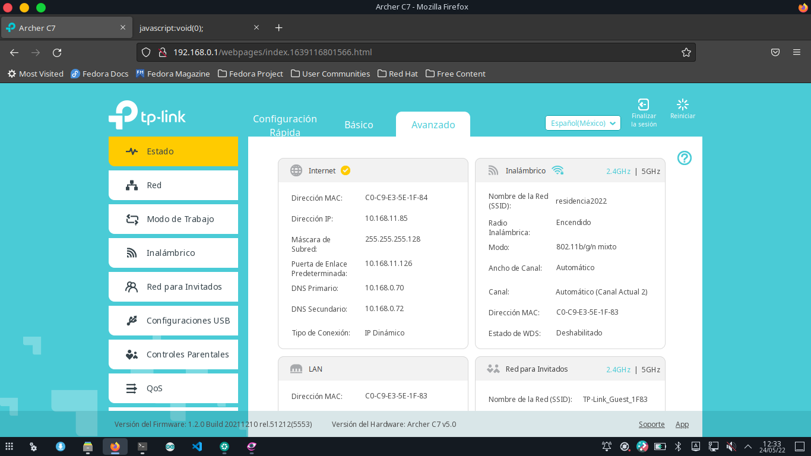Viewport: 811px width, 456px height.
Task: Bookmark this page with the star icon
Action: click(x=686, y=52)
